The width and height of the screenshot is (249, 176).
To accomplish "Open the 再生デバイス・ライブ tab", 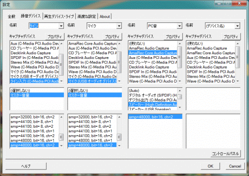I will click(x=59, y=16).
